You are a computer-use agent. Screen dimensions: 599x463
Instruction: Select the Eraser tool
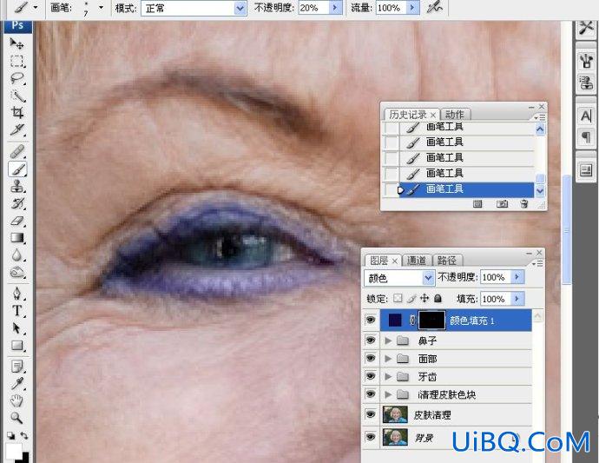16,221
